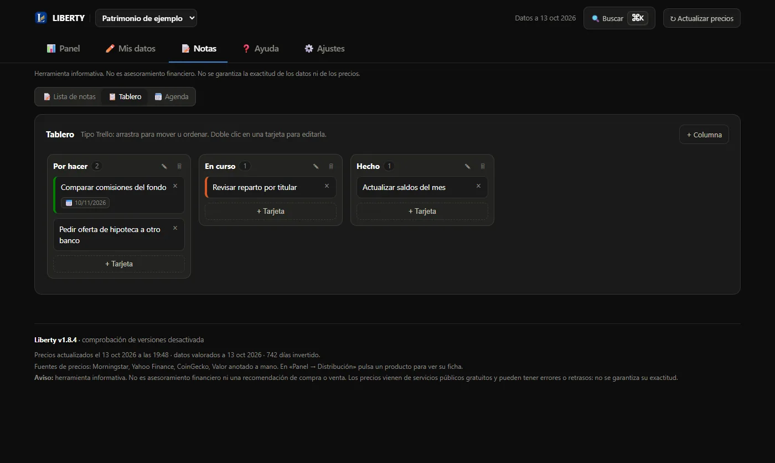The image size is (775, 463).
Task: Edit the Hecho column via pencil icon
Action: tap(467, 166)
